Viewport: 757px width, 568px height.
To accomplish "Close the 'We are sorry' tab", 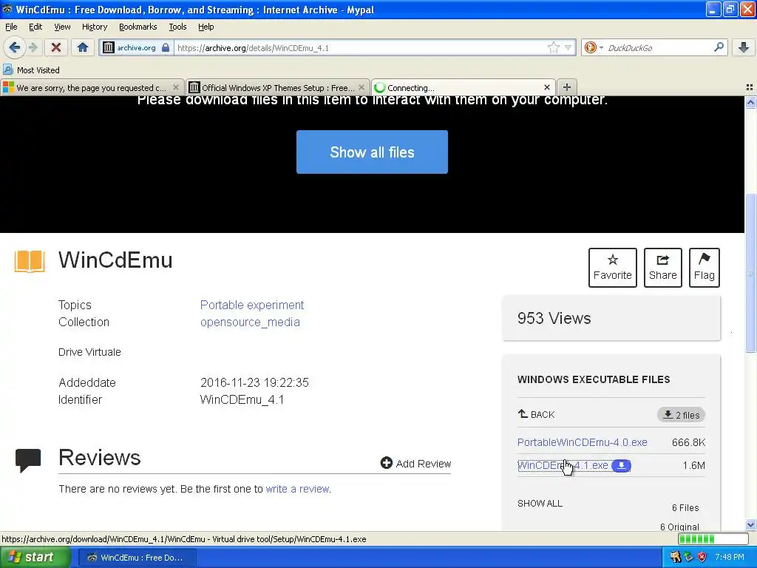I will [x=176, y=87].
